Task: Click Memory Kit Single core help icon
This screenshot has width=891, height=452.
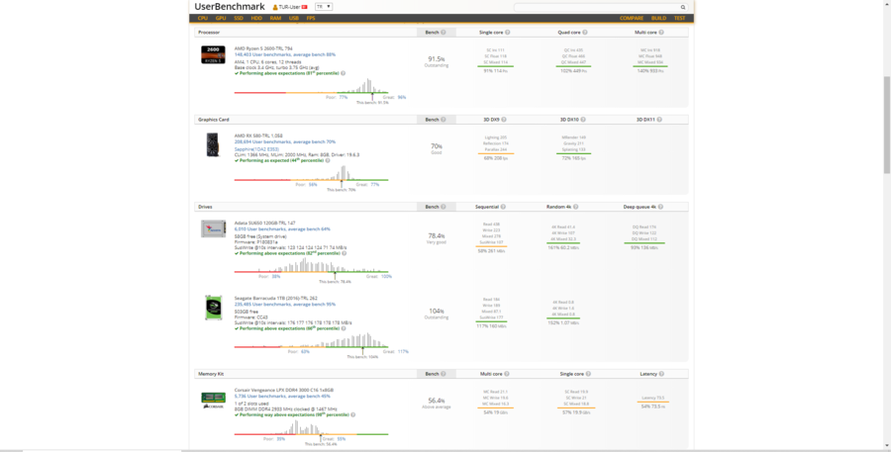Action: click(588, 374)
